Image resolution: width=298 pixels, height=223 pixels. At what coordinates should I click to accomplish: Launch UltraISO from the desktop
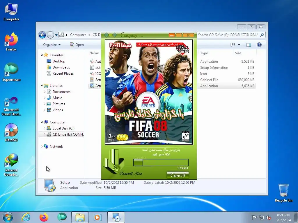[x=11, y=133]
